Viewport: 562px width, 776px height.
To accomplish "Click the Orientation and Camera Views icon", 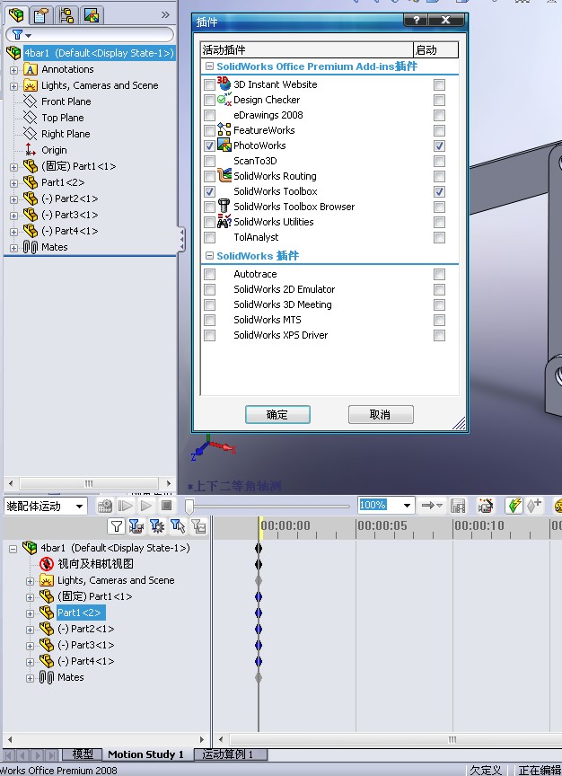I will click(46, 564).
